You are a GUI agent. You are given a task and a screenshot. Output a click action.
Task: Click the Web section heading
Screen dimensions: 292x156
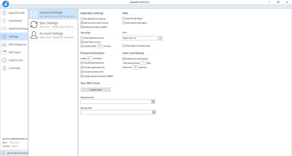pyautogui.click(x=125, y=13)
